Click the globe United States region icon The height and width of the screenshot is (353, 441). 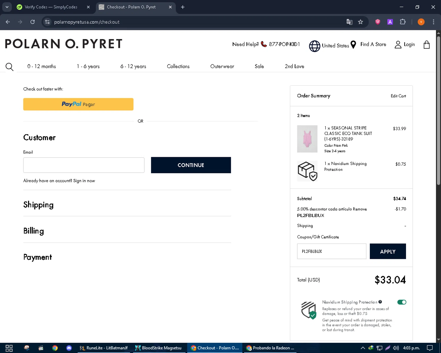315,46
